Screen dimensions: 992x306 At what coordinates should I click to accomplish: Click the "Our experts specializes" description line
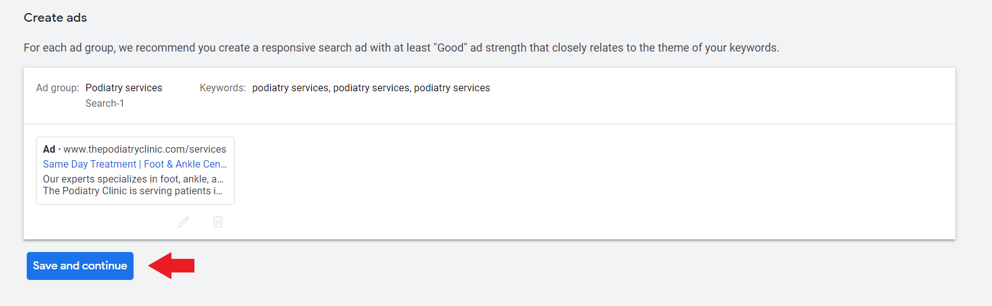[x=133, y=179]
